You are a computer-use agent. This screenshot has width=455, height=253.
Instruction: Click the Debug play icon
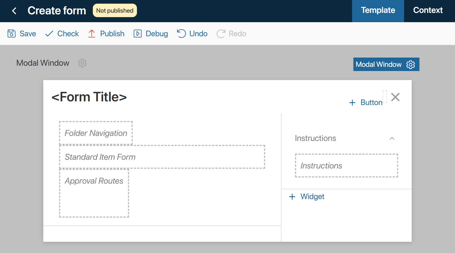tap(138, 33)
